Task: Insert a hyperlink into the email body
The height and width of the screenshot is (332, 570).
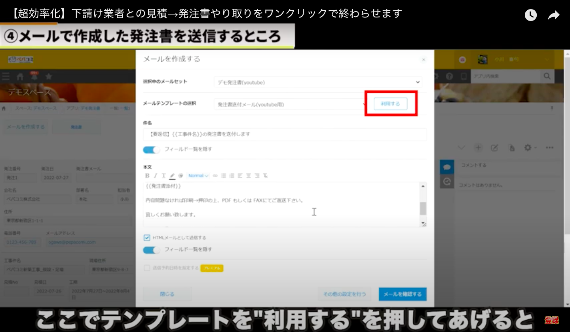Action: point(215,176)
